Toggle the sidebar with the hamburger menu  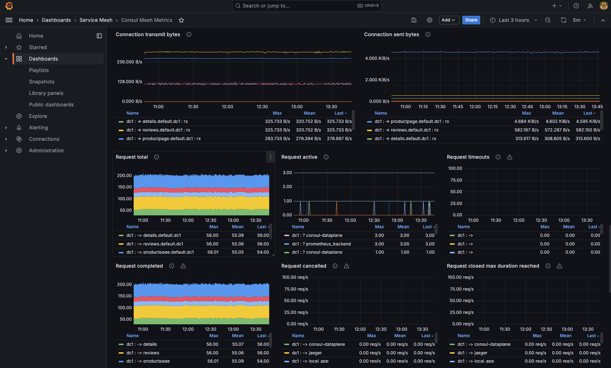click(x=9, y=20)
